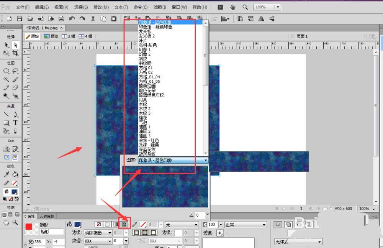Enable the pattern fill type button
383x248 pixels.
124,224
